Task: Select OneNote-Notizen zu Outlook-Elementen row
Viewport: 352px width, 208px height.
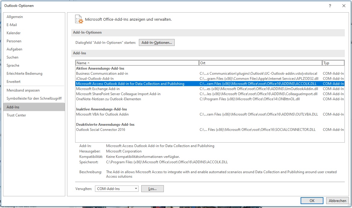Action: click(210, 99)
